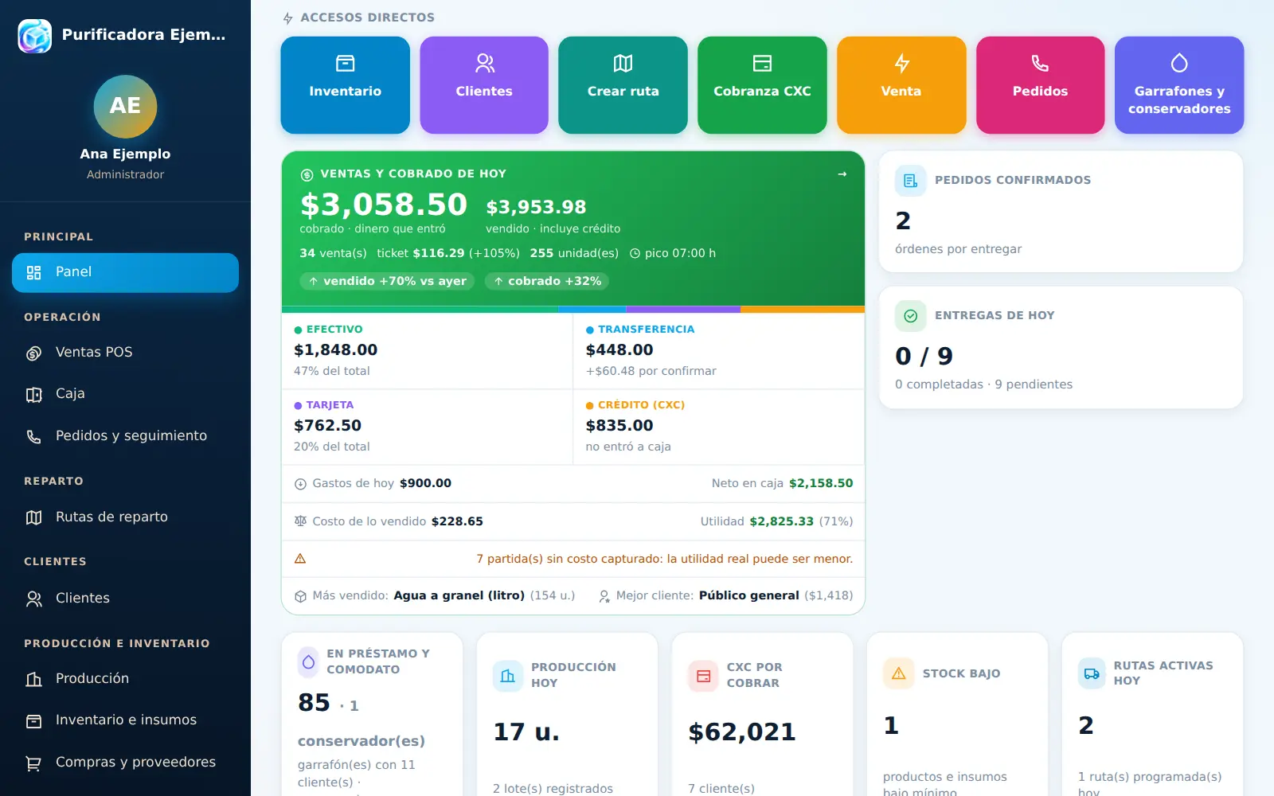Click the Producción factory icon in the sidebar
Viewport: 1274px width, 796px height.
click(33, 679)
